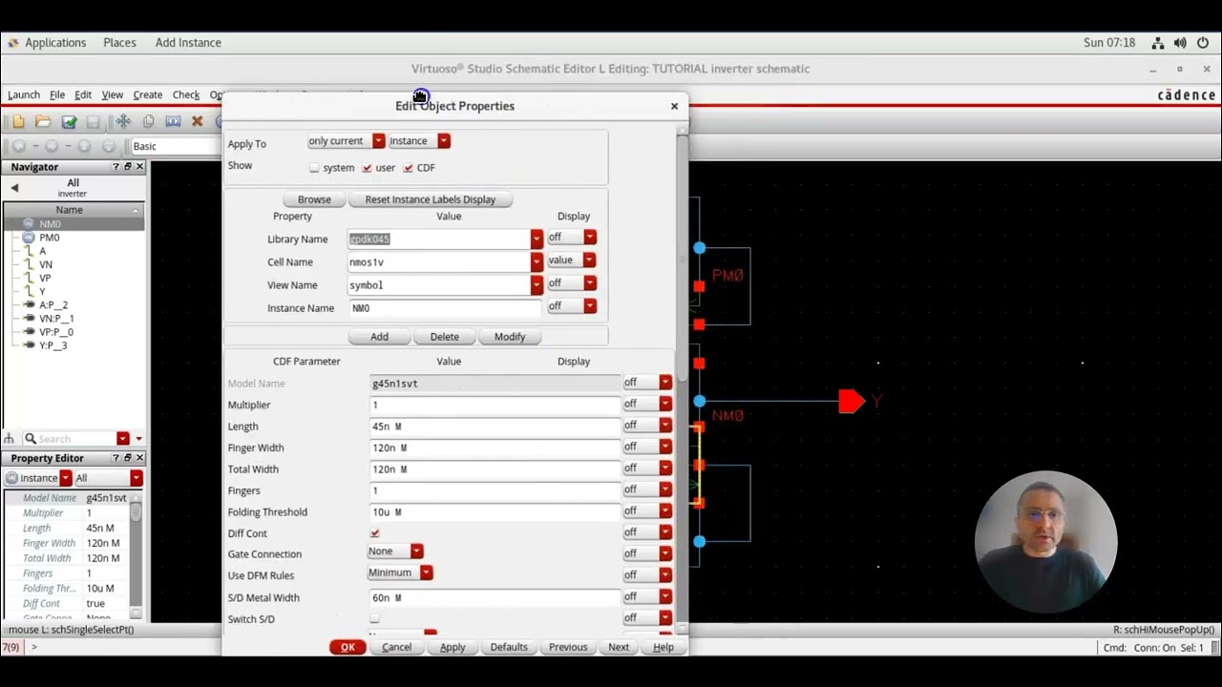Select net VN in the Navigator list
This screenshot has height=687, width=1222.
46,264
